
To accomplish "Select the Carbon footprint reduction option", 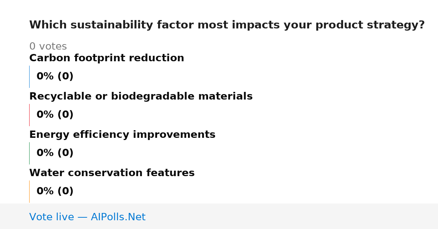I will [107, 58].
